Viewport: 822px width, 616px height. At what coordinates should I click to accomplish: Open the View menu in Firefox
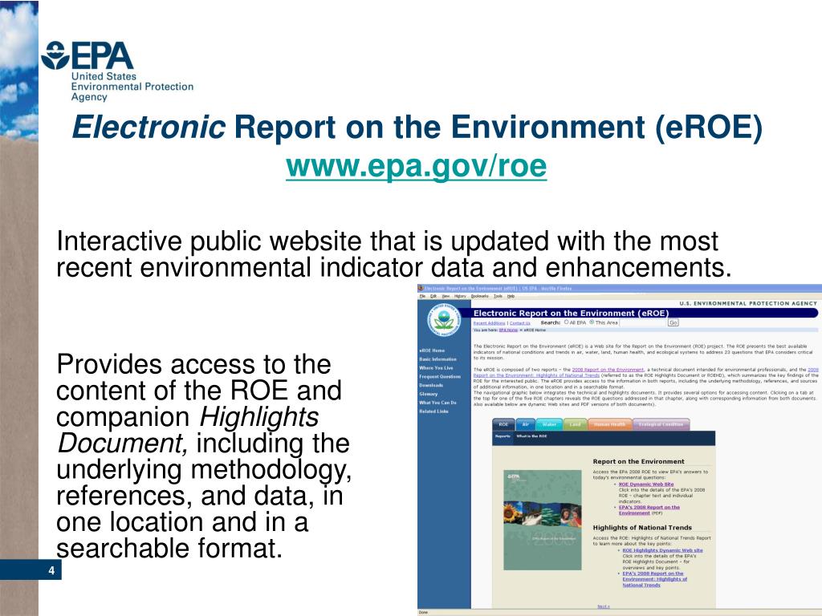[x=446, y=296]
